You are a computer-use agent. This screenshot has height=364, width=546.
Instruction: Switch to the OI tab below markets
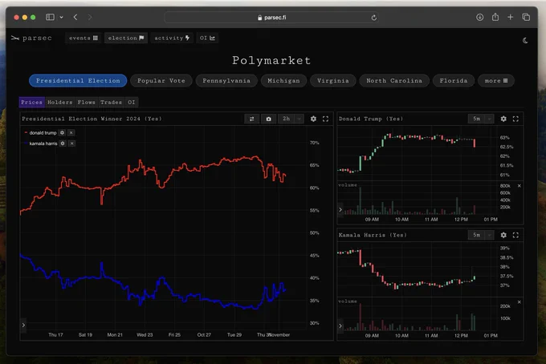click(x=131, y=102)
